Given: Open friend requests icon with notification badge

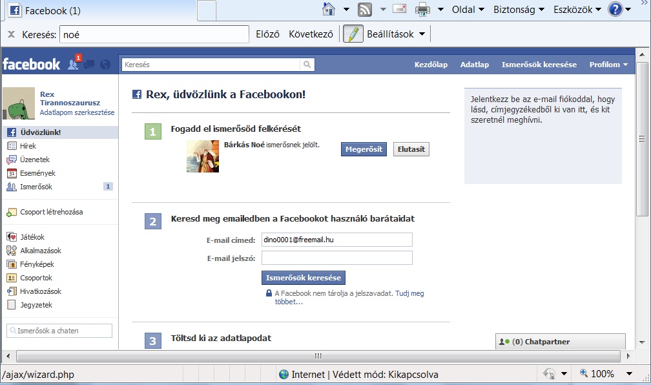Looking at the screenshot, I should (x=74, y=63).
